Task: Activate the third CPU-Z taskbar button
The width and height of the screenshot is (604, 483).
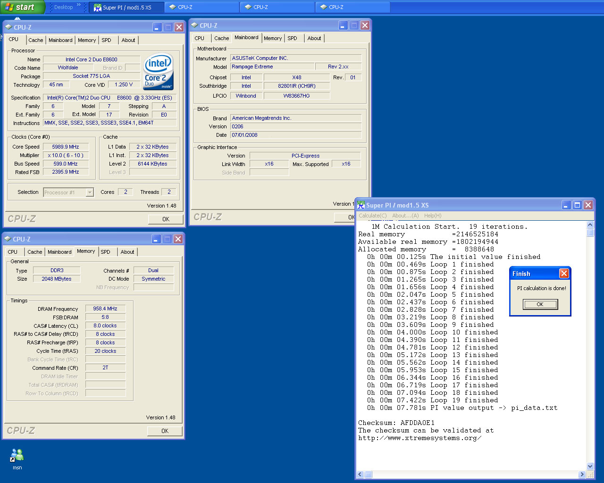Action: pyautogui.click(x=353, y=7)
